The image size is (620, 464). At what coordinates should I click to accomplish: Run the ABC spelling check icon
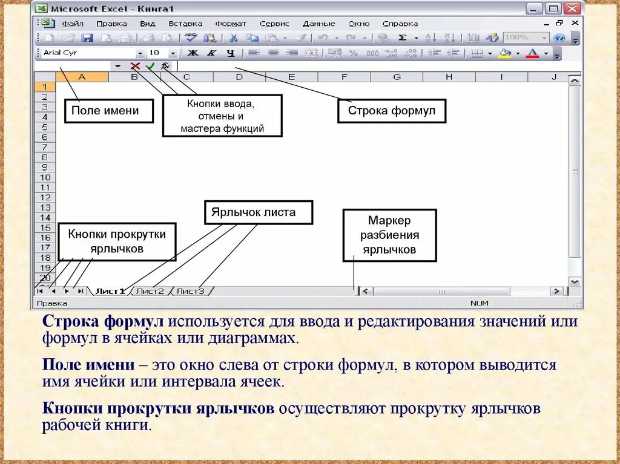pos(191,38)
